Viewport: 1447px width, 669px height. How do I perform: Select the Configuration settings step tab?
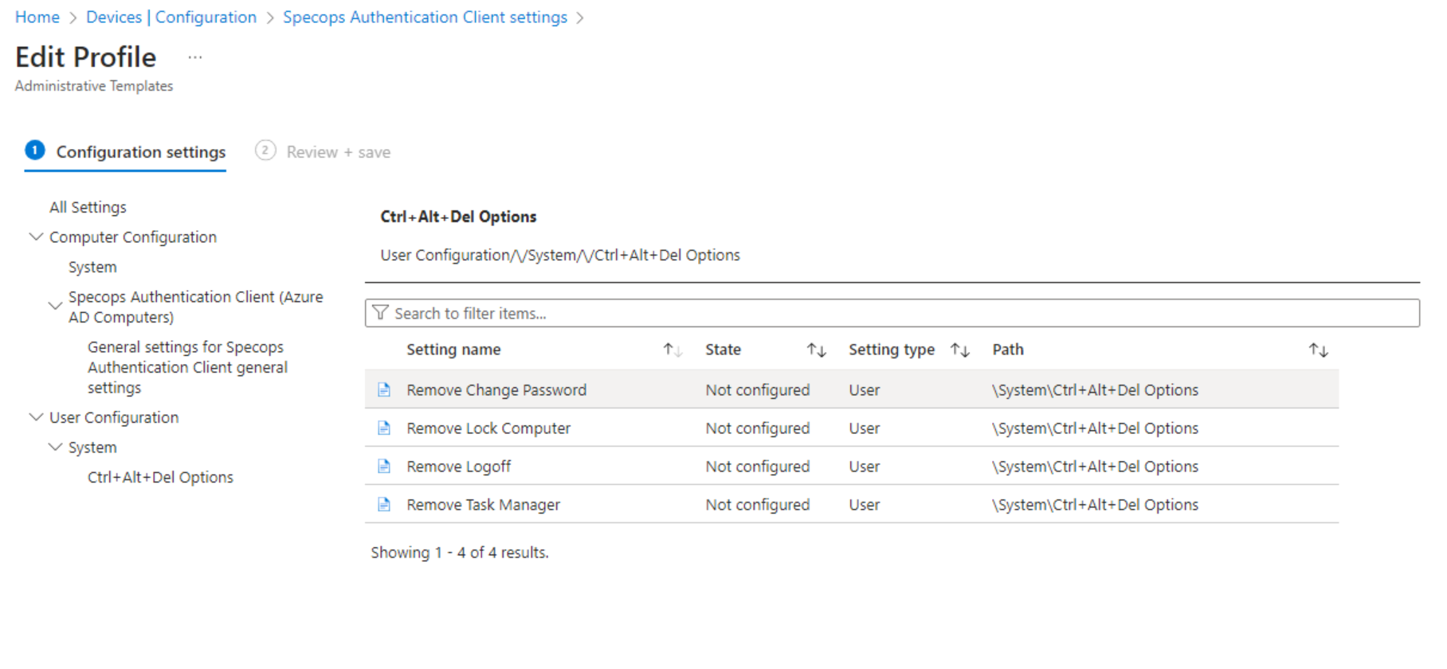[126, 151]
